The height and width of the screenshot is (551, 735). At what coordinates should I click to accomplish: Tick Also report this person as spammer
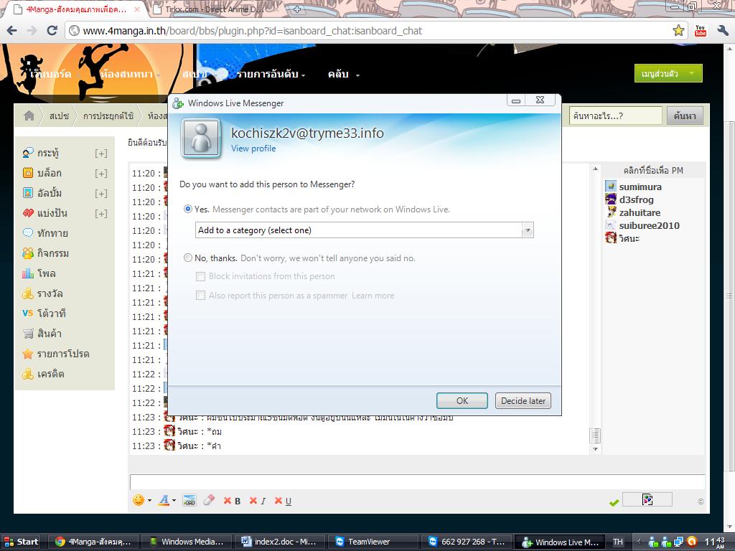201,295
